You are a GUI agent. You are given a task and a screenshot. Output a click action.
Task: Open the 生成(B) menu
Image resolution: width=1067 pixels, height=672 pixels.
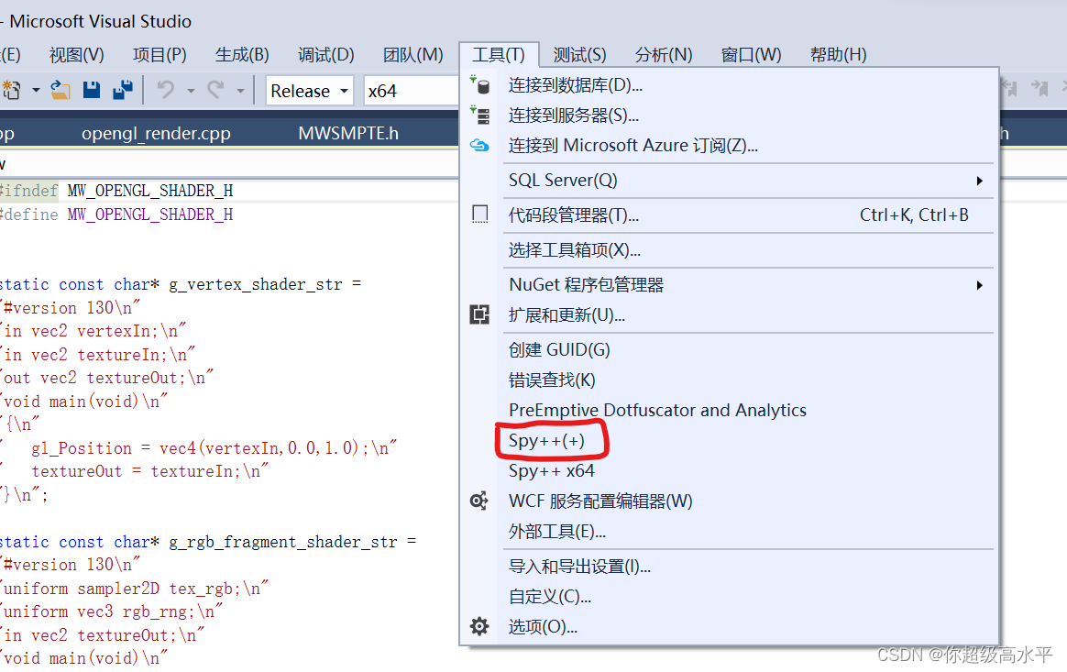(242, 54)
